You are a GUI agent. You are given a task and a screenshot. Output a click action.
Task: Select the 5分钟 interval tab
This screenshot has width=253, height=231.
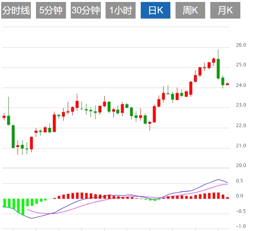click(51, 10)
